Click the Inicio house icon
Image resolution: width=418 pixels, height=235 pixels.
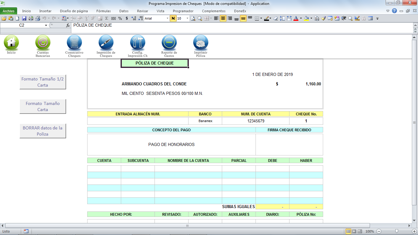point(11,43)
